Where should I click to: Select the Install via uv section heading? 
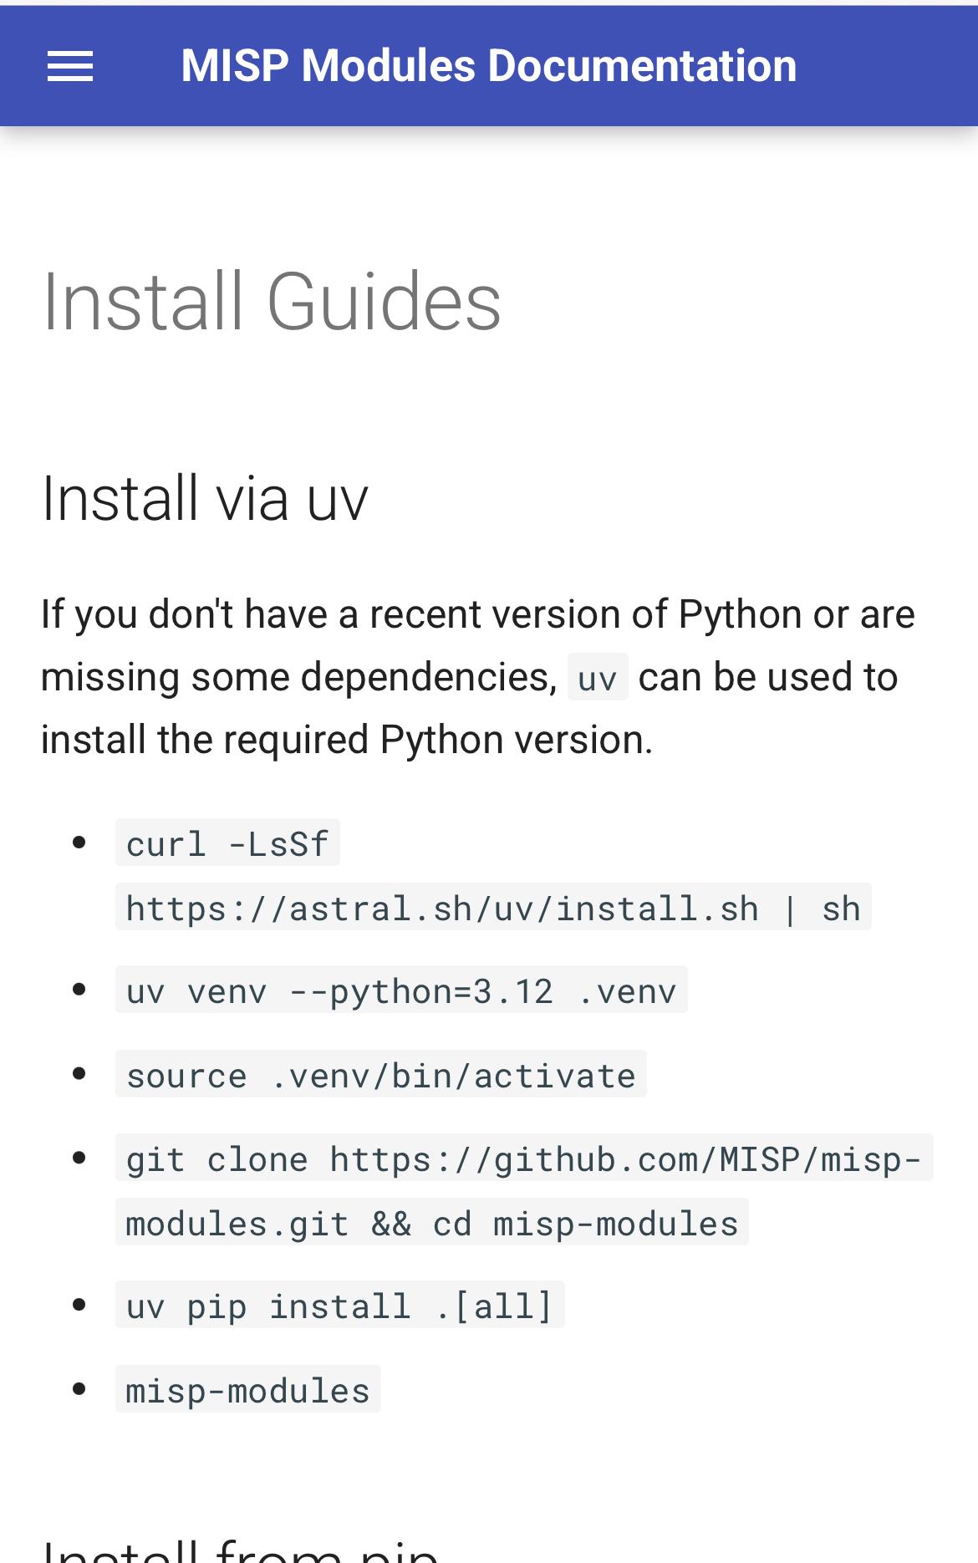click(x=205, y=498)
